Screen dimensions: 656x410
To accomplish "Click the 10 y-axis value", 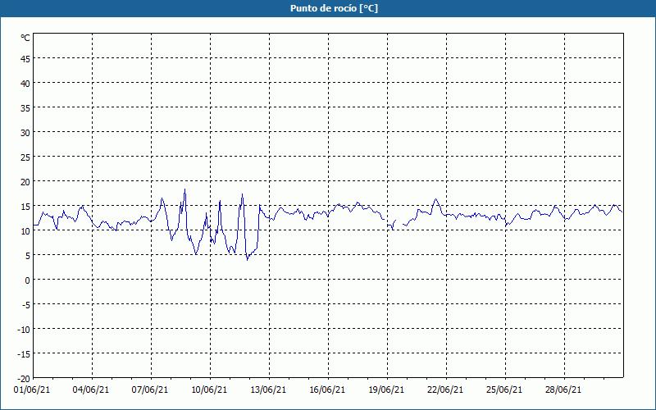I will pyautogui.click(x=25, y=231).
